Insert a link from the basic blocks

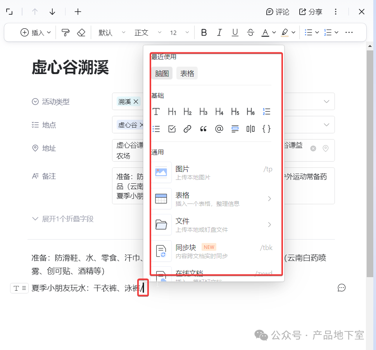click(x=188, y=129)
